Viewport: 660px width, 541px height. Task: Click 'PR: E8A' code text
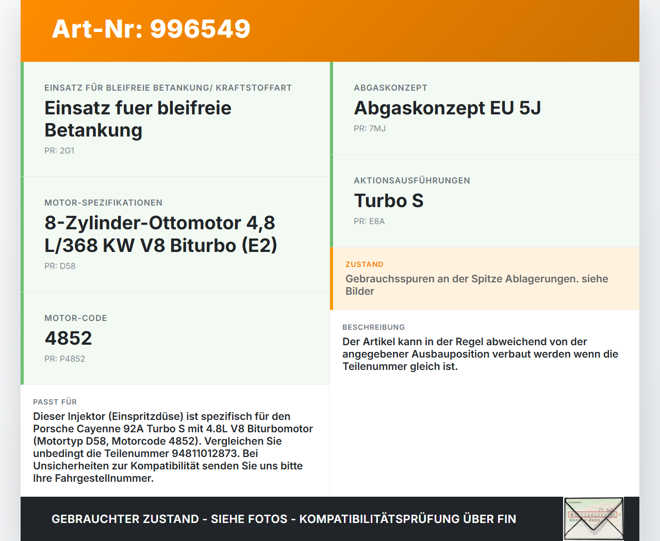tap(369, 222)
